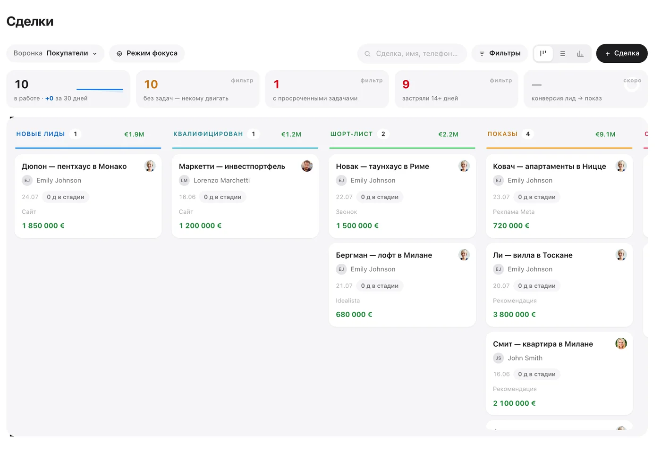
Task: Filter by 'застряли 14+ дней' card
Action: click(457, 89)
